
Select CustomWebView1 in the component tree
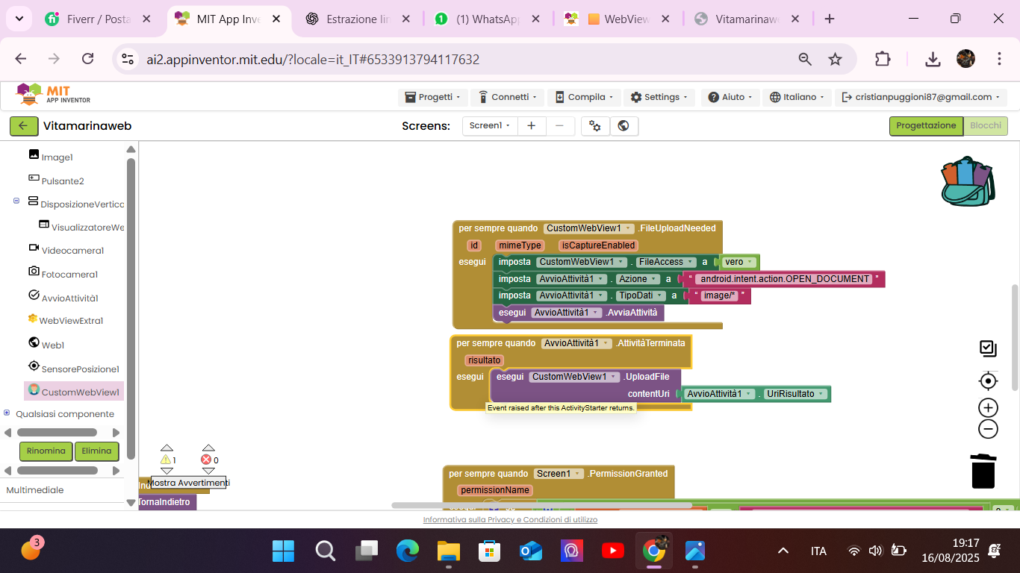(x=79, y=392)
